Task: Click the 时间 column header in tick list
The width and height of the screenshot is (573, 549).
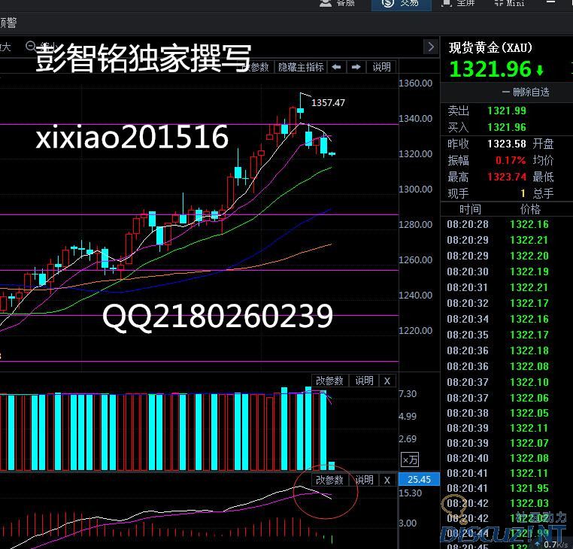Action: [x=470, y=208]
